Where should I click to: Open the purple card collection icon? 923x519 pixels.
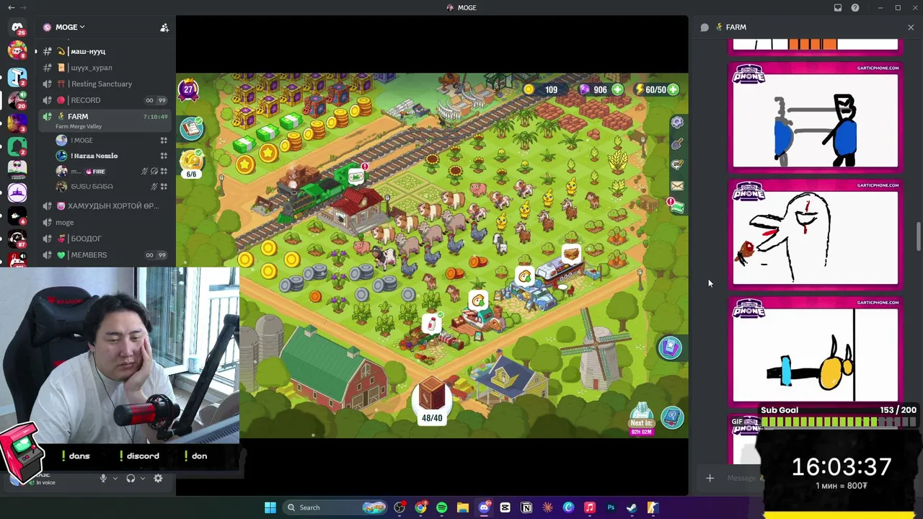(x=670, y=348)
